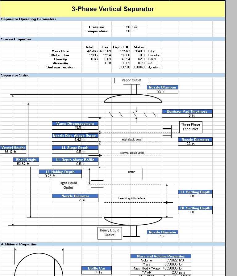This screenshot has width=237, height=276.
Task: Select the Liquid HC mass flow 17156.1
Action: click(x=121, y=51)
